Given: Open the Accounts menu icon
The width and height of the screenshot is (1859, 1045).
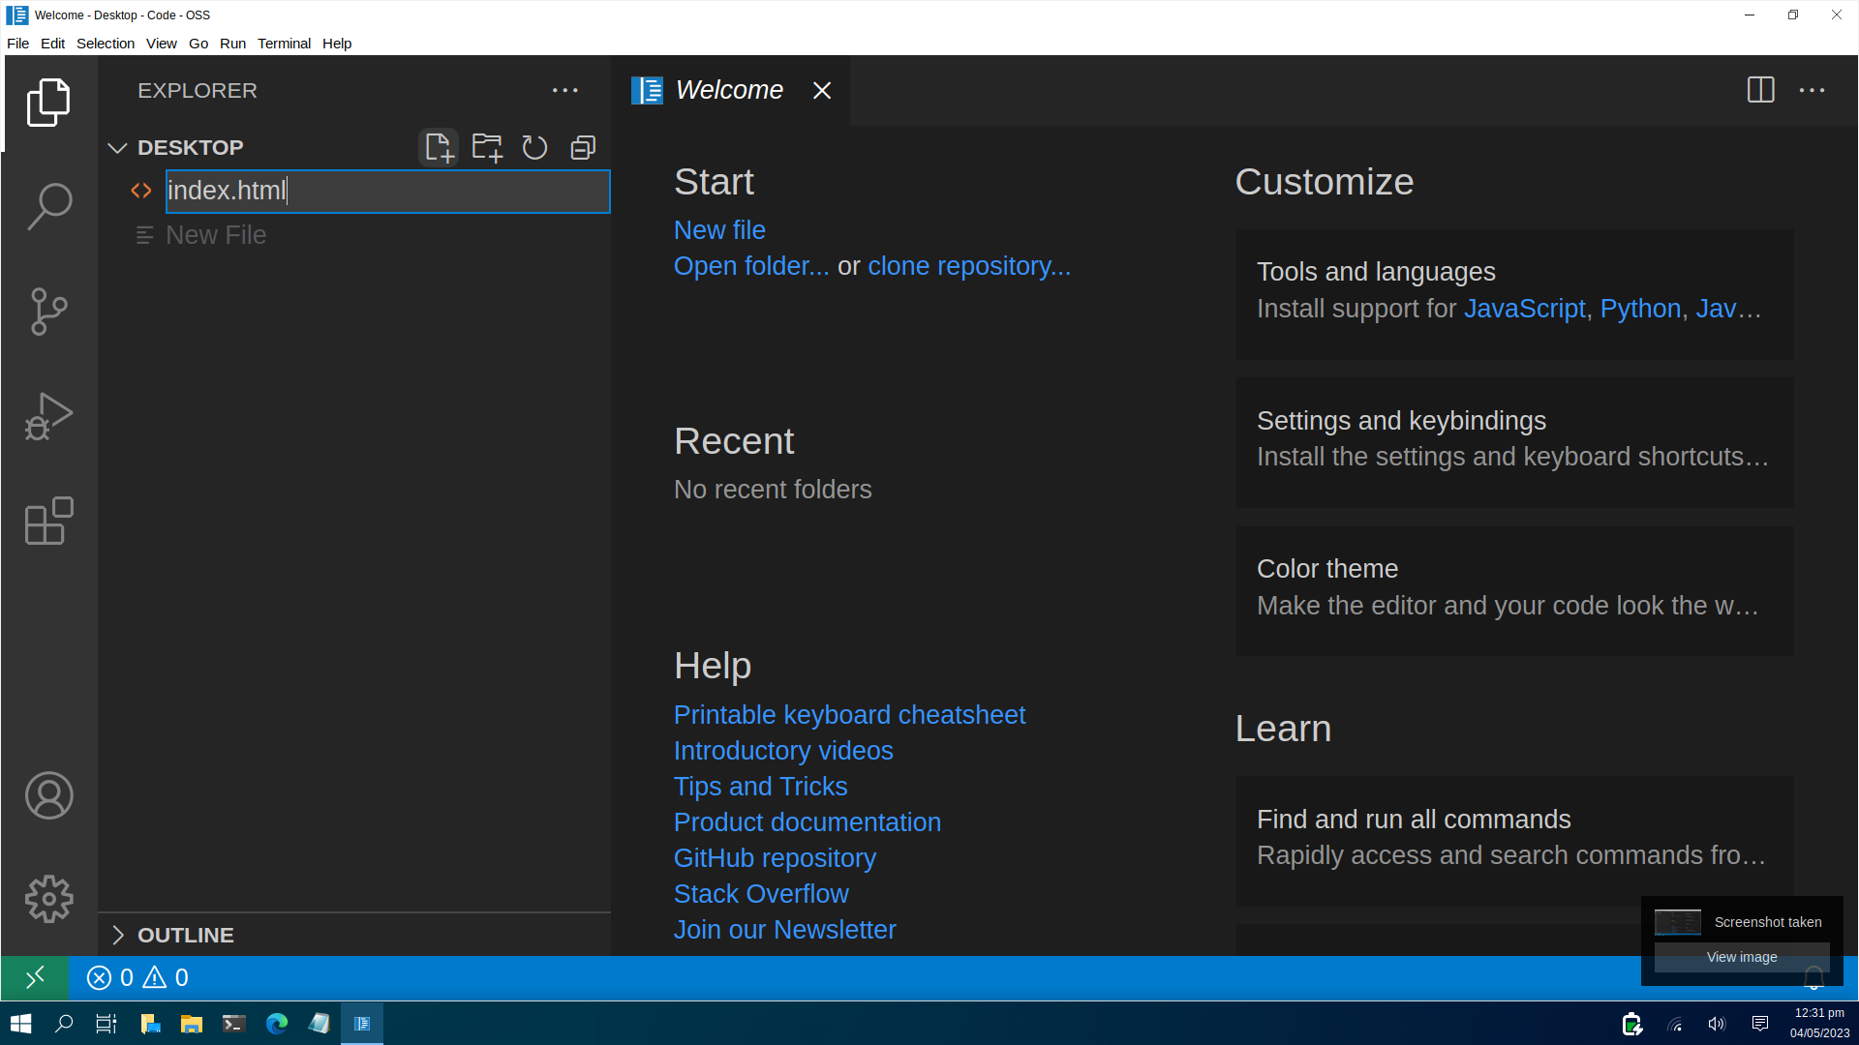Looking at the screenshot, I should pos(48,795).
